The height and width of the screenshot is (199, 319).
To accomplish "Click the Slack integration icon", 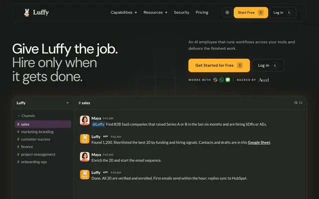I will (x=215, y=80).
